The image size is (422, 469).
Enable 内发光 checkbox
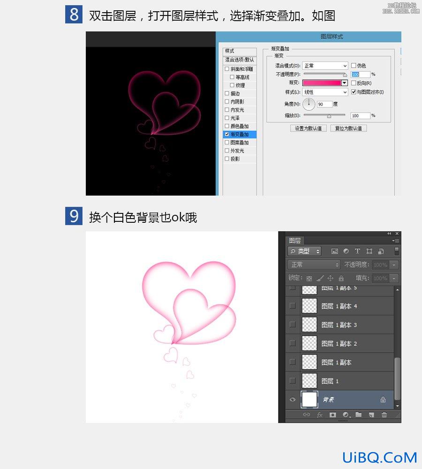pyautogui.click(x=226, y=110)
